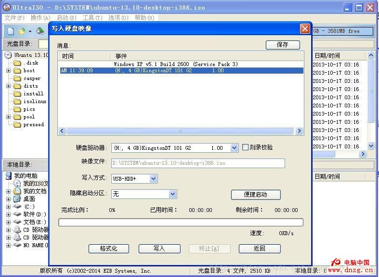
Task: Expand the pool folder node
Action: pyautogui.click(x=9, y=117)
